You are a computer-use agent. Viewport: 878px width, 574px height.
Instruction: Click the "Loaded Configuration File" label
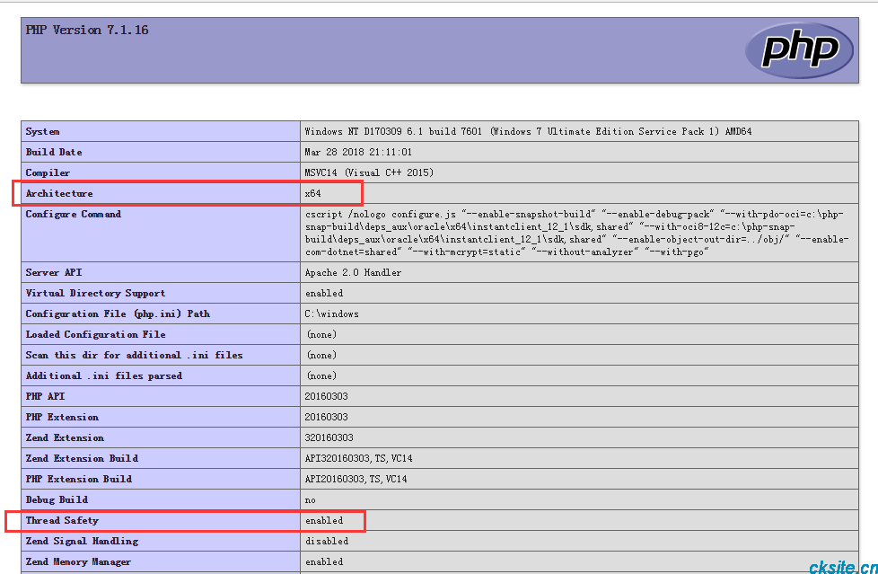click(x=96, y=335)
